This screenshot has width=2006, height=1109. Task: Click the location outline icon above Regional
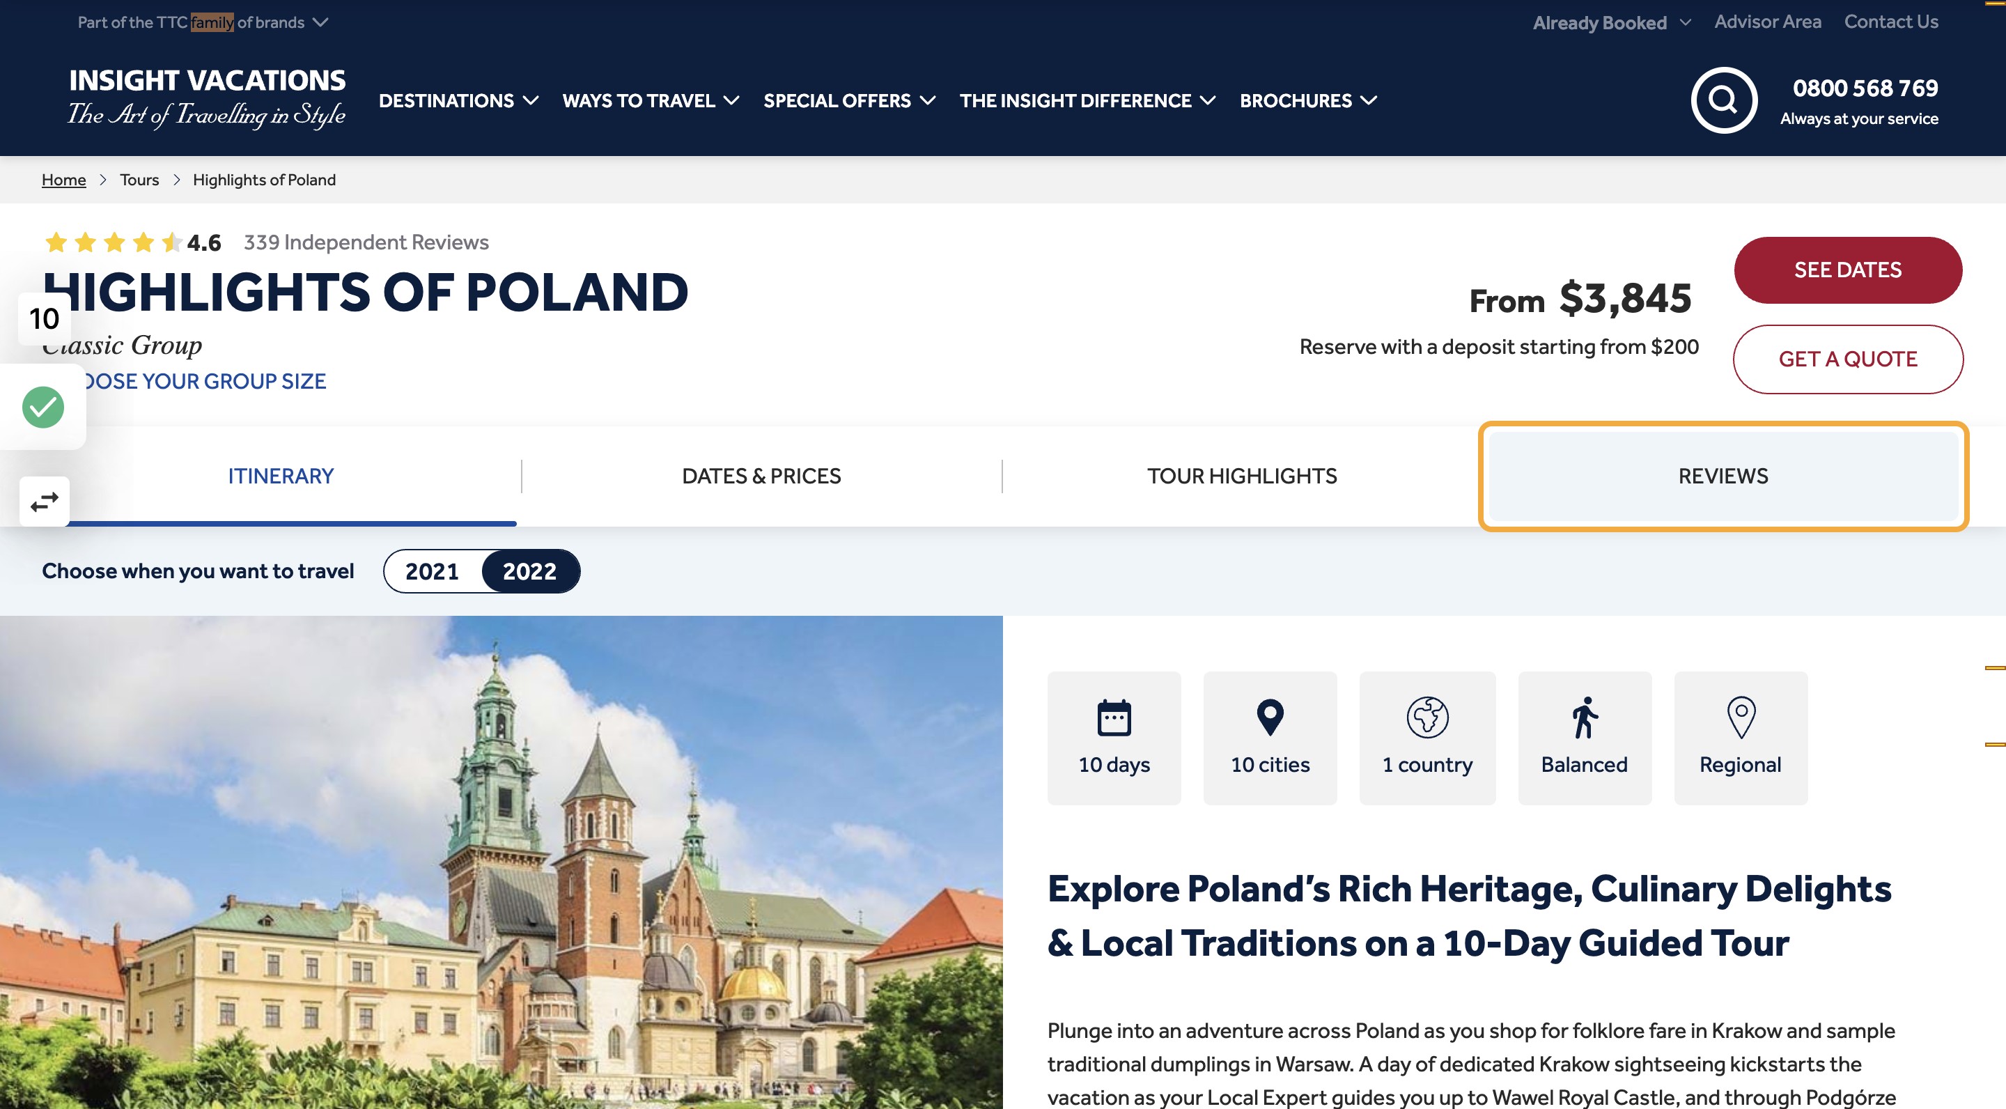(1741, 718)
